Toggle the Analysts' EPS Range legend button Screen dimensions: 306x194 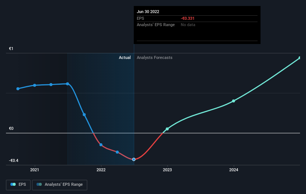60,185
